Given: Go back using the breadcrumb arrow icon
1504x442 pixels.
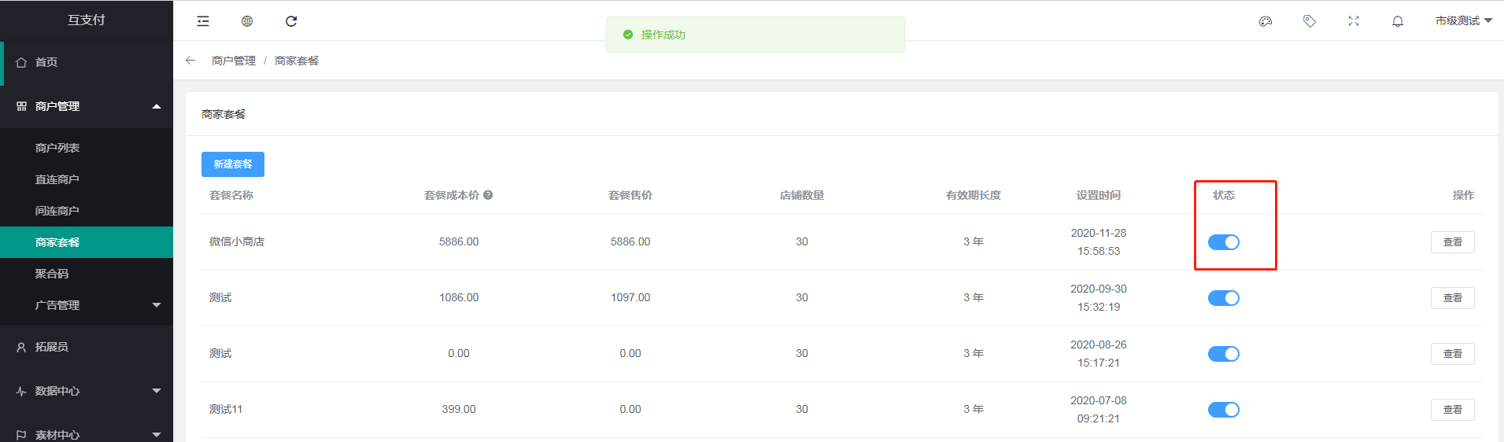Looking at the screenshot, I should pos(190,61).
